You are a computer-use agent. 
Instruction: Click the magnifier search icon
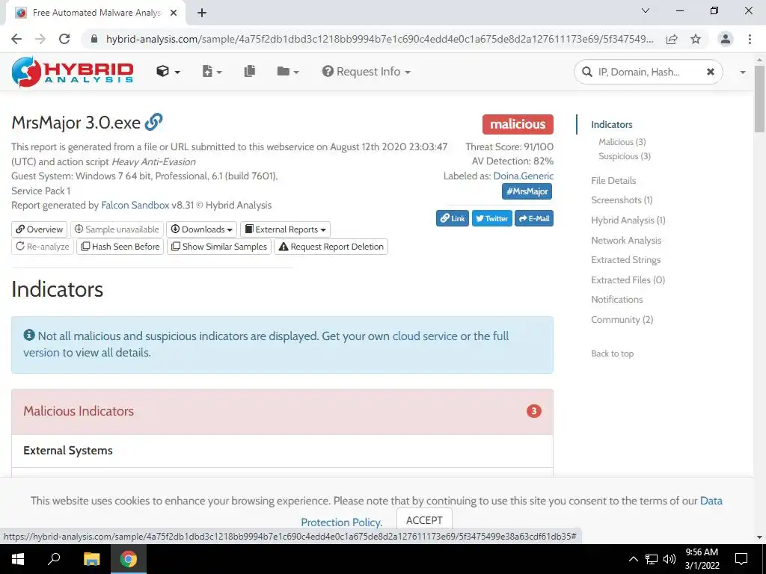(586, 72)
